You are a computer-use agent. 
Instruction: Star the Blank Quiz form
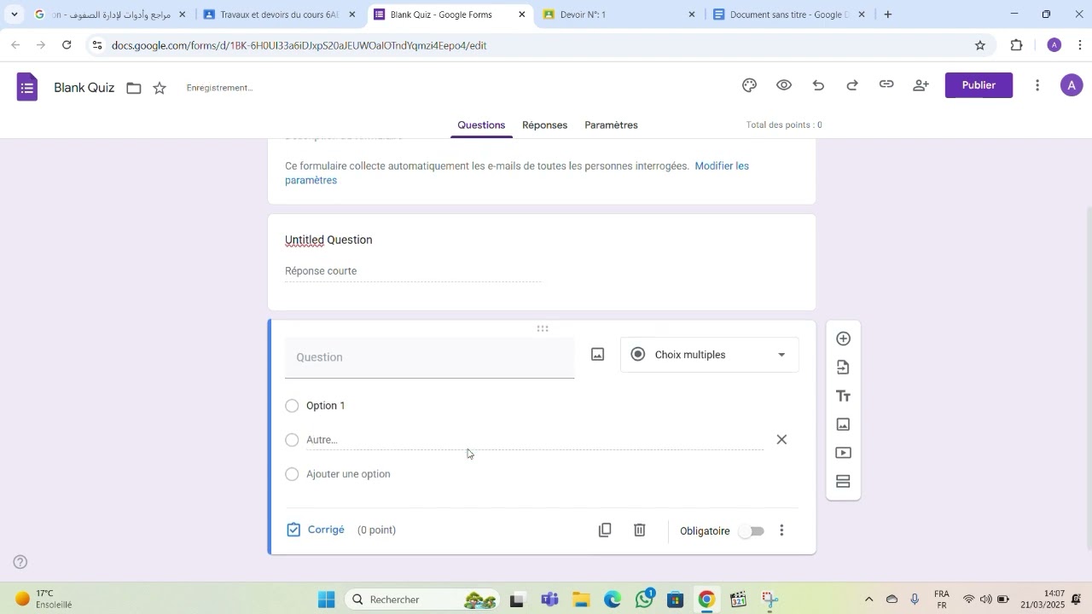(160, 88)
